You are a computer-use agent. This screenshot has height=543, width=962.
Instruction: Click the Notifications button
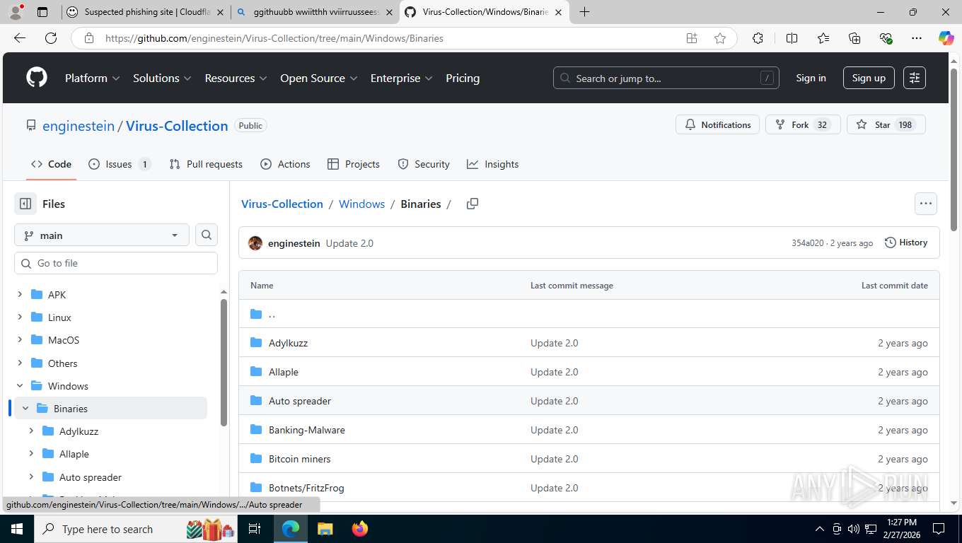[718, 124]
